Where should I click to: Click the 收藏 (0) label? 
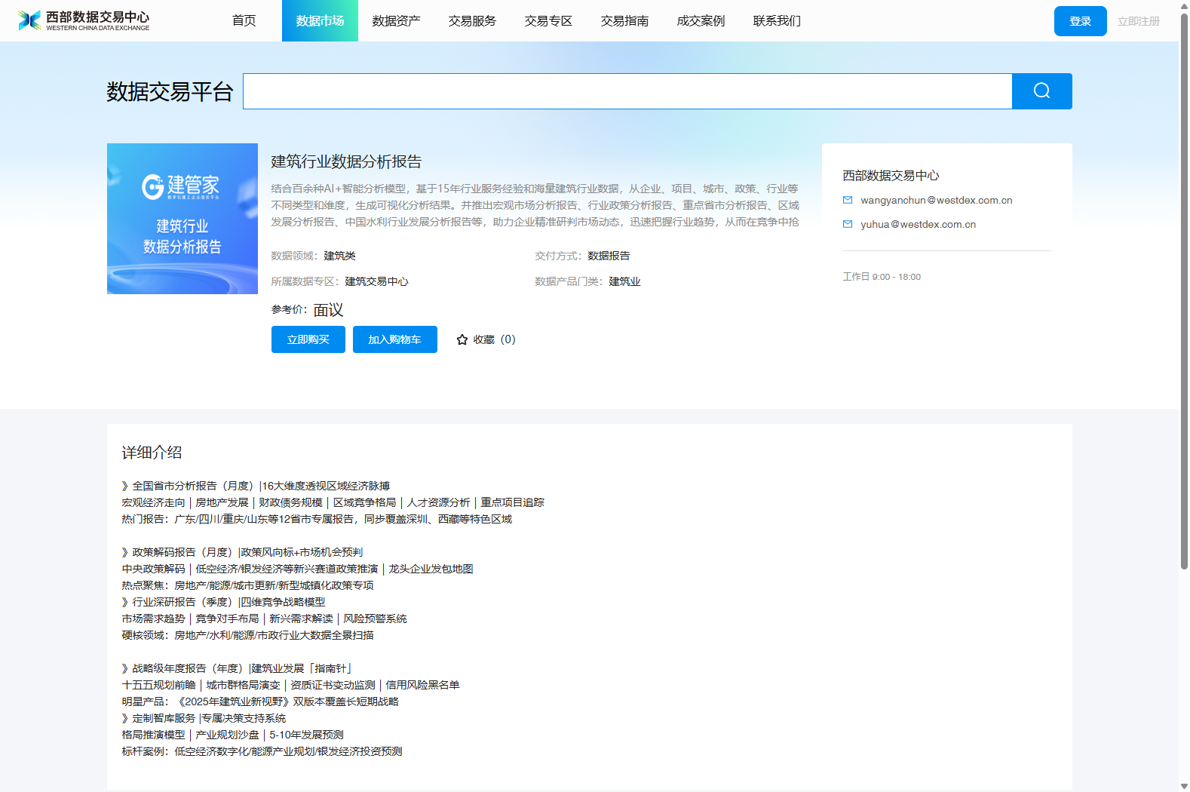coord(495,340)
